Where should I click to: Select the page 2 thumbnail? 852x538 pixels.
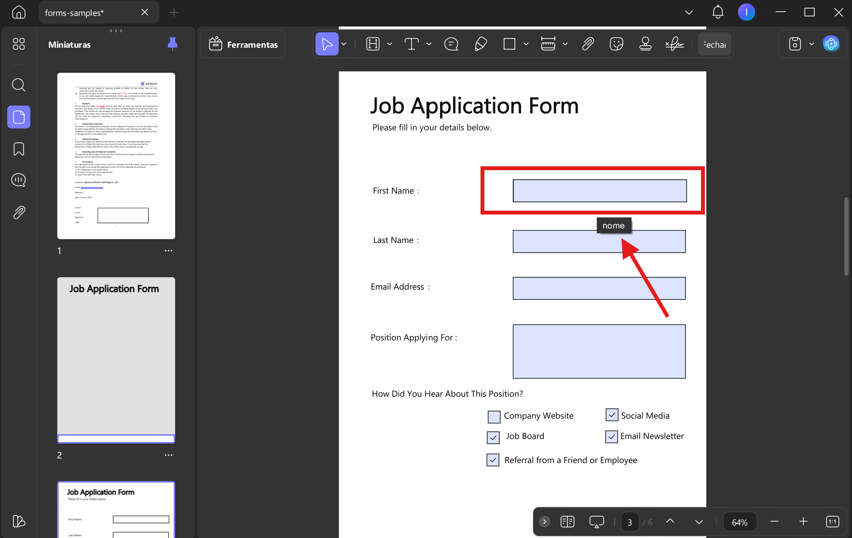[x=116, y=360]
